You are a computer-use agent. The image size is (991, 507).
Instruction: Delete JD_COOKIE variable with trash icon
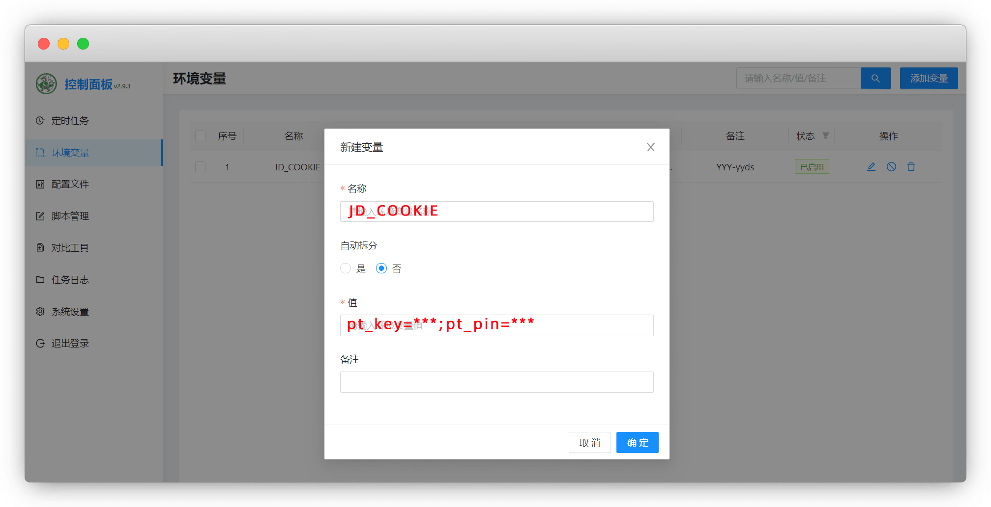[911, 167]
